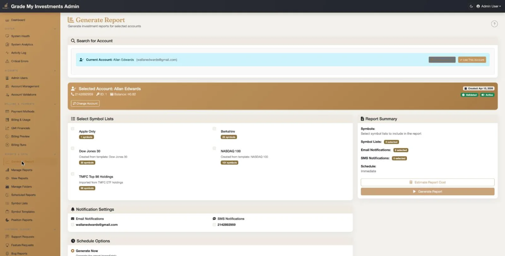Image resolution: width=505 pixels, height=256 pixels.
Task: Check the Apple Only symbol list
Action: point(73,129)
